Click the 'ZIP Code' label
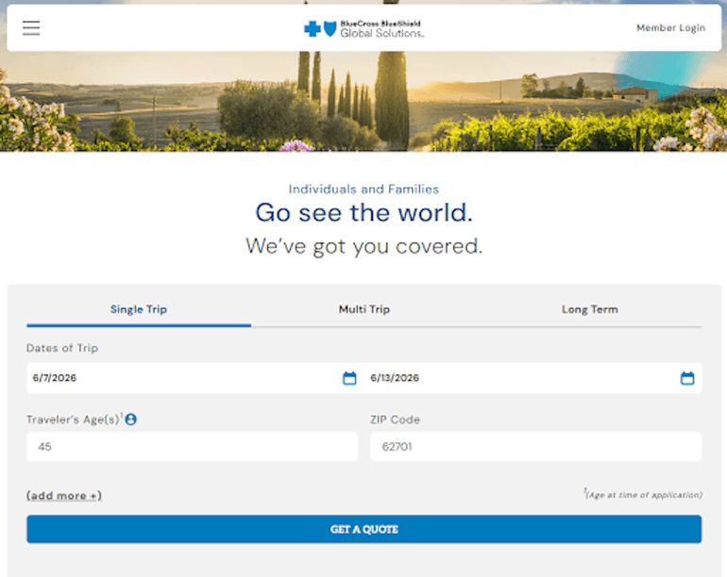Image resolution: width=727 pixels, height=577 pixels. [x=395, y=420]
